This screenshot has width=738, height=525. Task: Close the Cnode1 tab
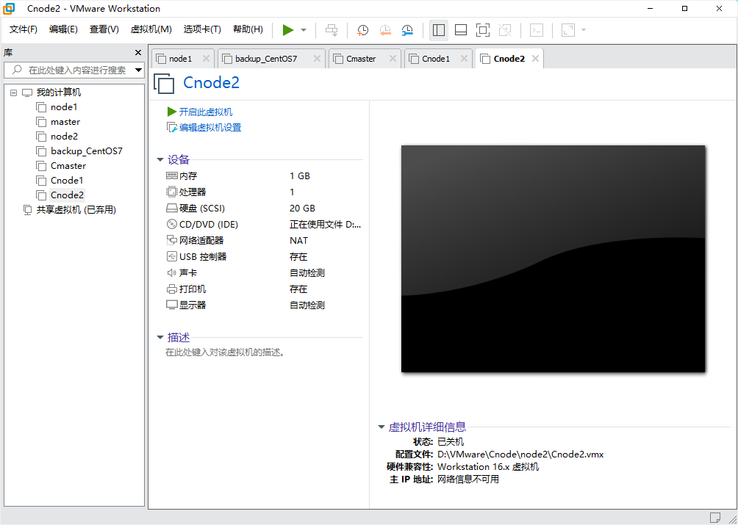[x=464, y=59]
